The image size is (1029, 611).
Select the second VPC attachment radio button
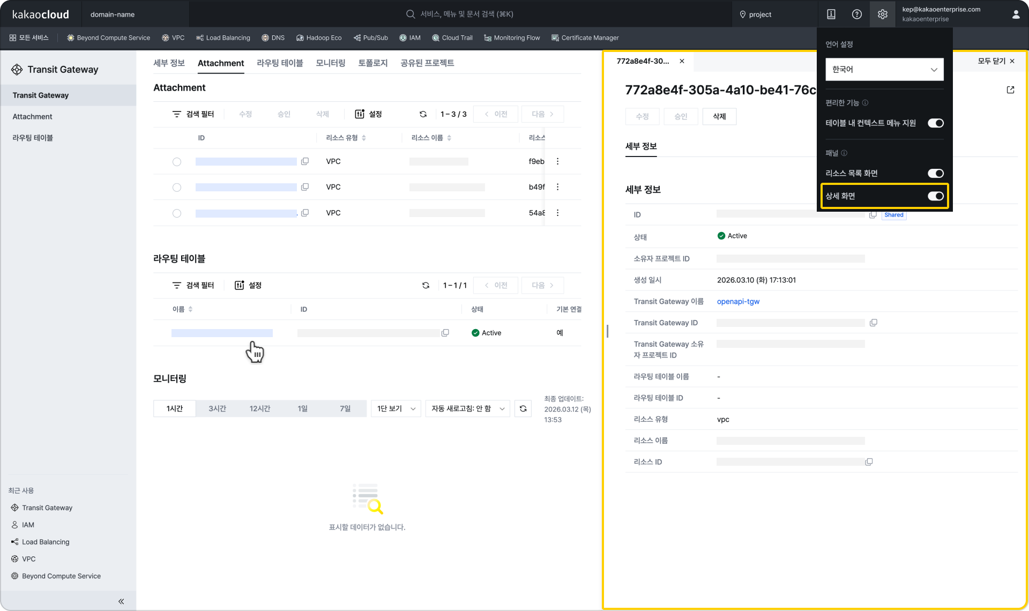(177, 188)
